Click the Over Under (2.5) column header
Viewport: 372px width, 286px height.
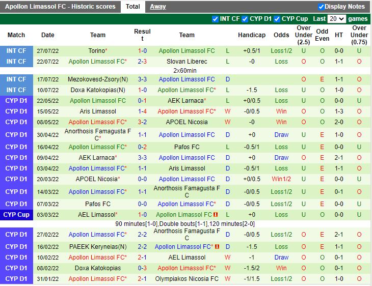(304, 35)
